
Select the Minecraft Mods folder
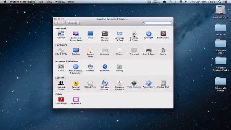[221, 47]
